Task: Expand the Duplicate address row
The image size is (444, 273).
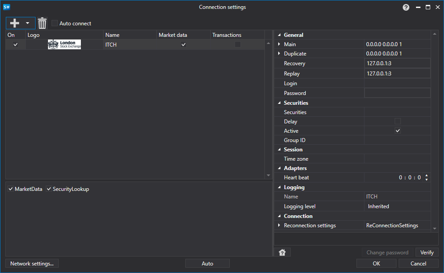Action: (x=279, y=53)
